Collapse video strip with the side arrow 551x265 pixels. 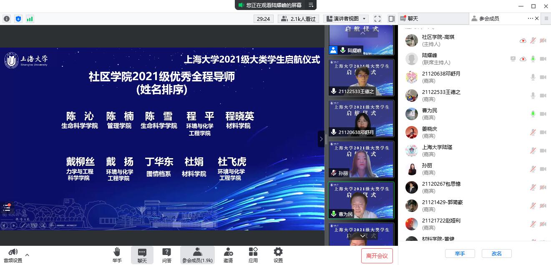pyautogui.click(x=321, y=139)
